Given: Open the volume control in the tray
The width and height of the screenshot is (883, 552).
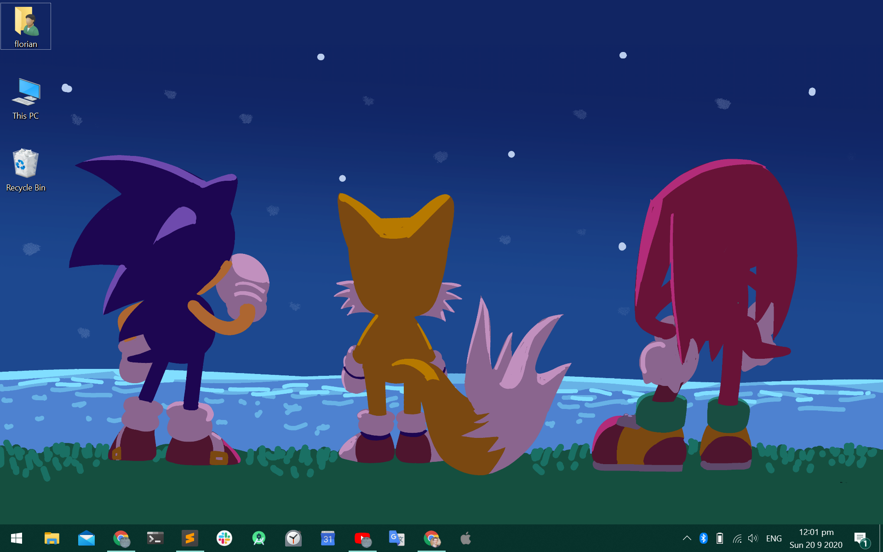Looking at the screenshot, I should tap(753, 538).
